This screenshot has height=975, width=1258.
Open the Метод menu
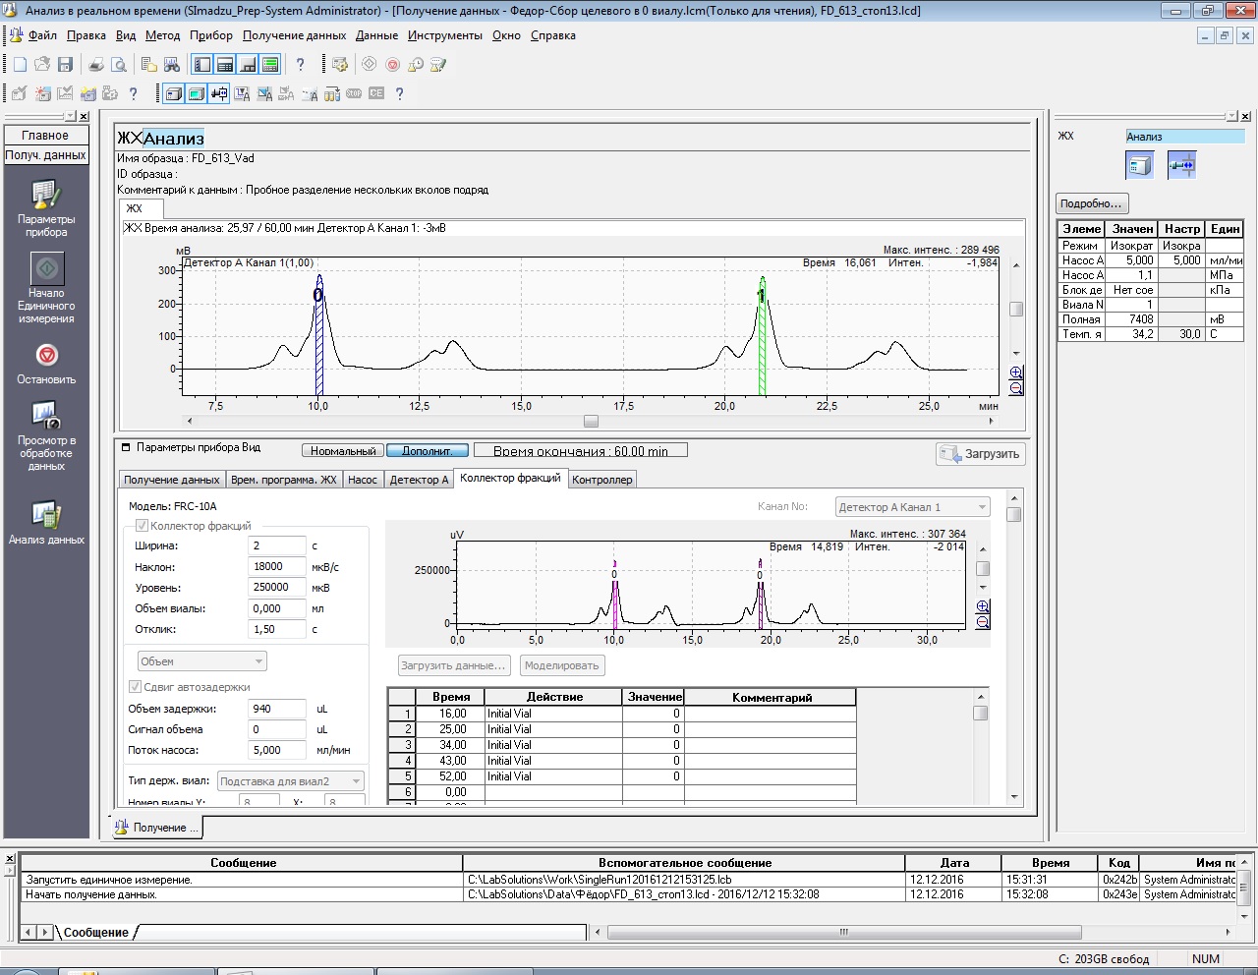tap(162, 35)
